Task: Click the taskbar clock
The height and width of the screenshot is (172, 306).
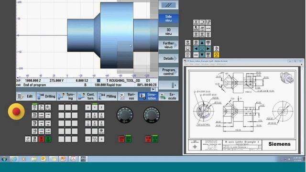Action: click(297, 159)
